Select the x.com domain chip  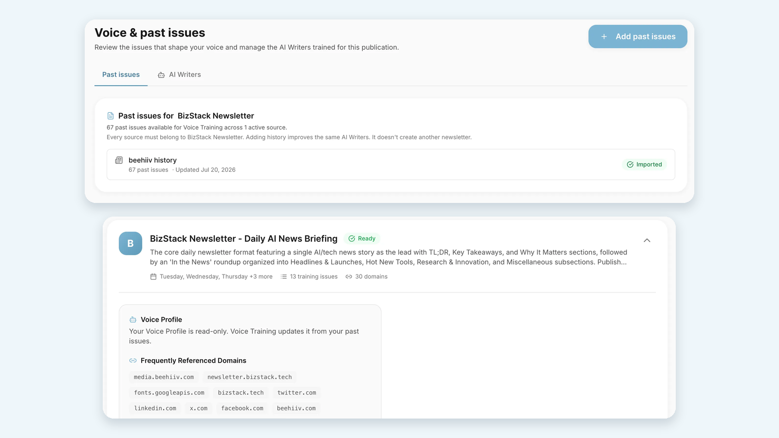tap(199, 408)
